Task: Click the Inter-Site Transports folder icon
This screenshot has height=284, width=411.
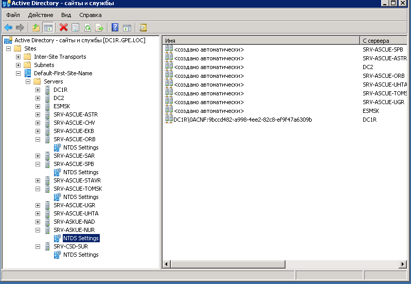Action: click(27, 57)
